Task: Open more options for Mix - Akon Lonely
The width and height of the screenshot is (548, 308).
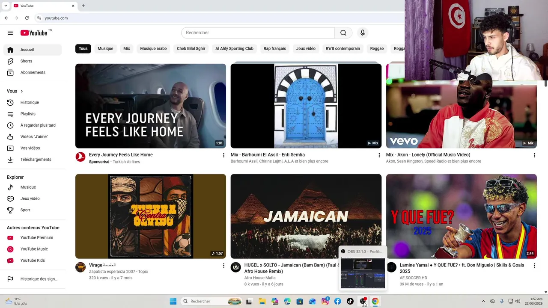Action: 534,155
